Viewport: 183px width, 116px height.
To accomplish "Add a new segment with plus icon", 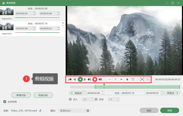I will pyautogui.click(x=121, y=79).
